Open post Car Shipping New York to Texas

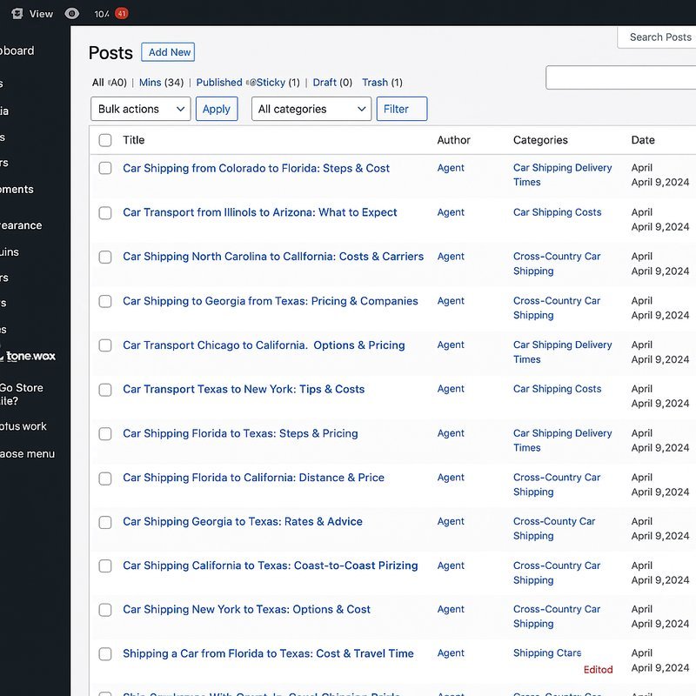click(x=246, y=610)
